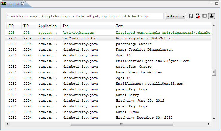Click PID 223 in the green row
221x131 pixels.
(11, 33)
